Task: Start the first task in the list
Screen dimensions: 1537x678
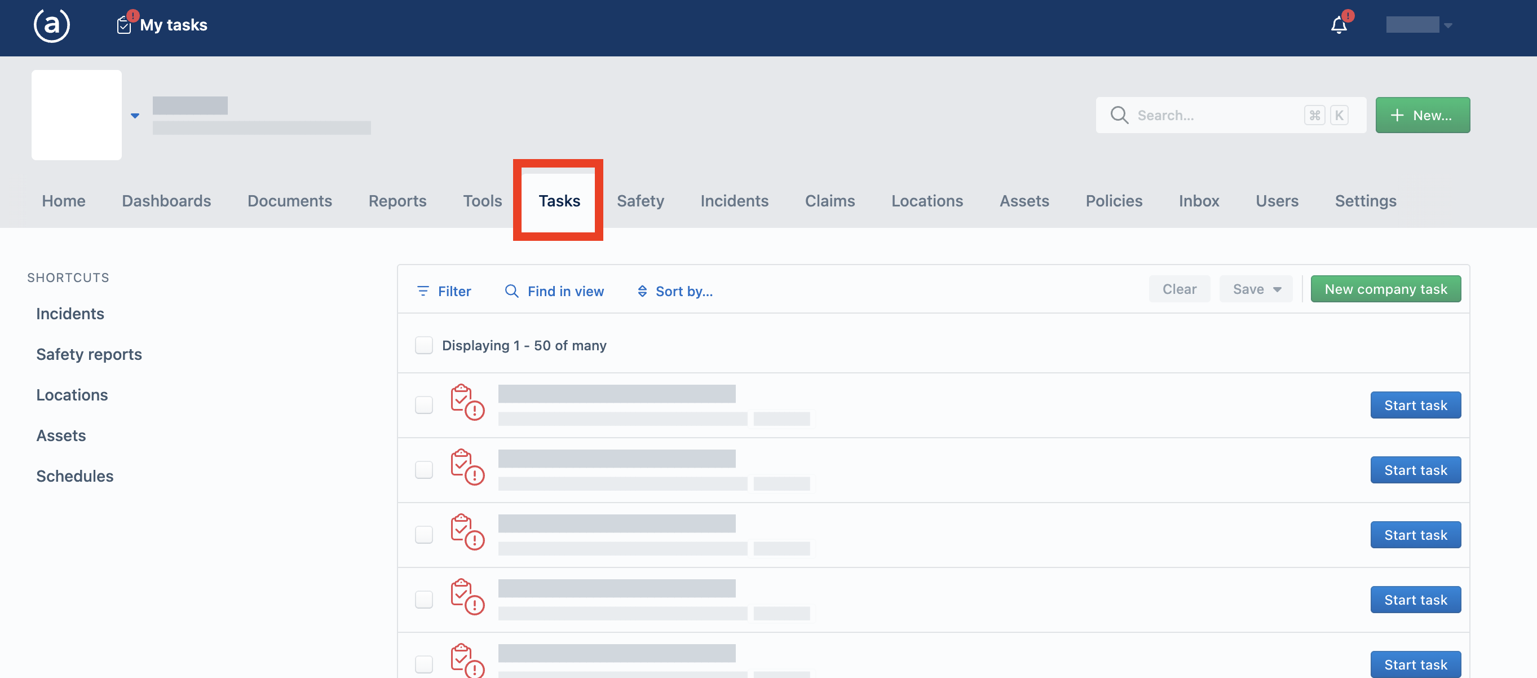Action: click(1415, 404)
